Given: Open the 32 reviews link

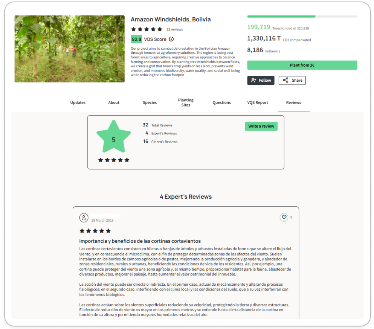Looking at the screenshot, I should pyautogui.click(x=174, y=29).
